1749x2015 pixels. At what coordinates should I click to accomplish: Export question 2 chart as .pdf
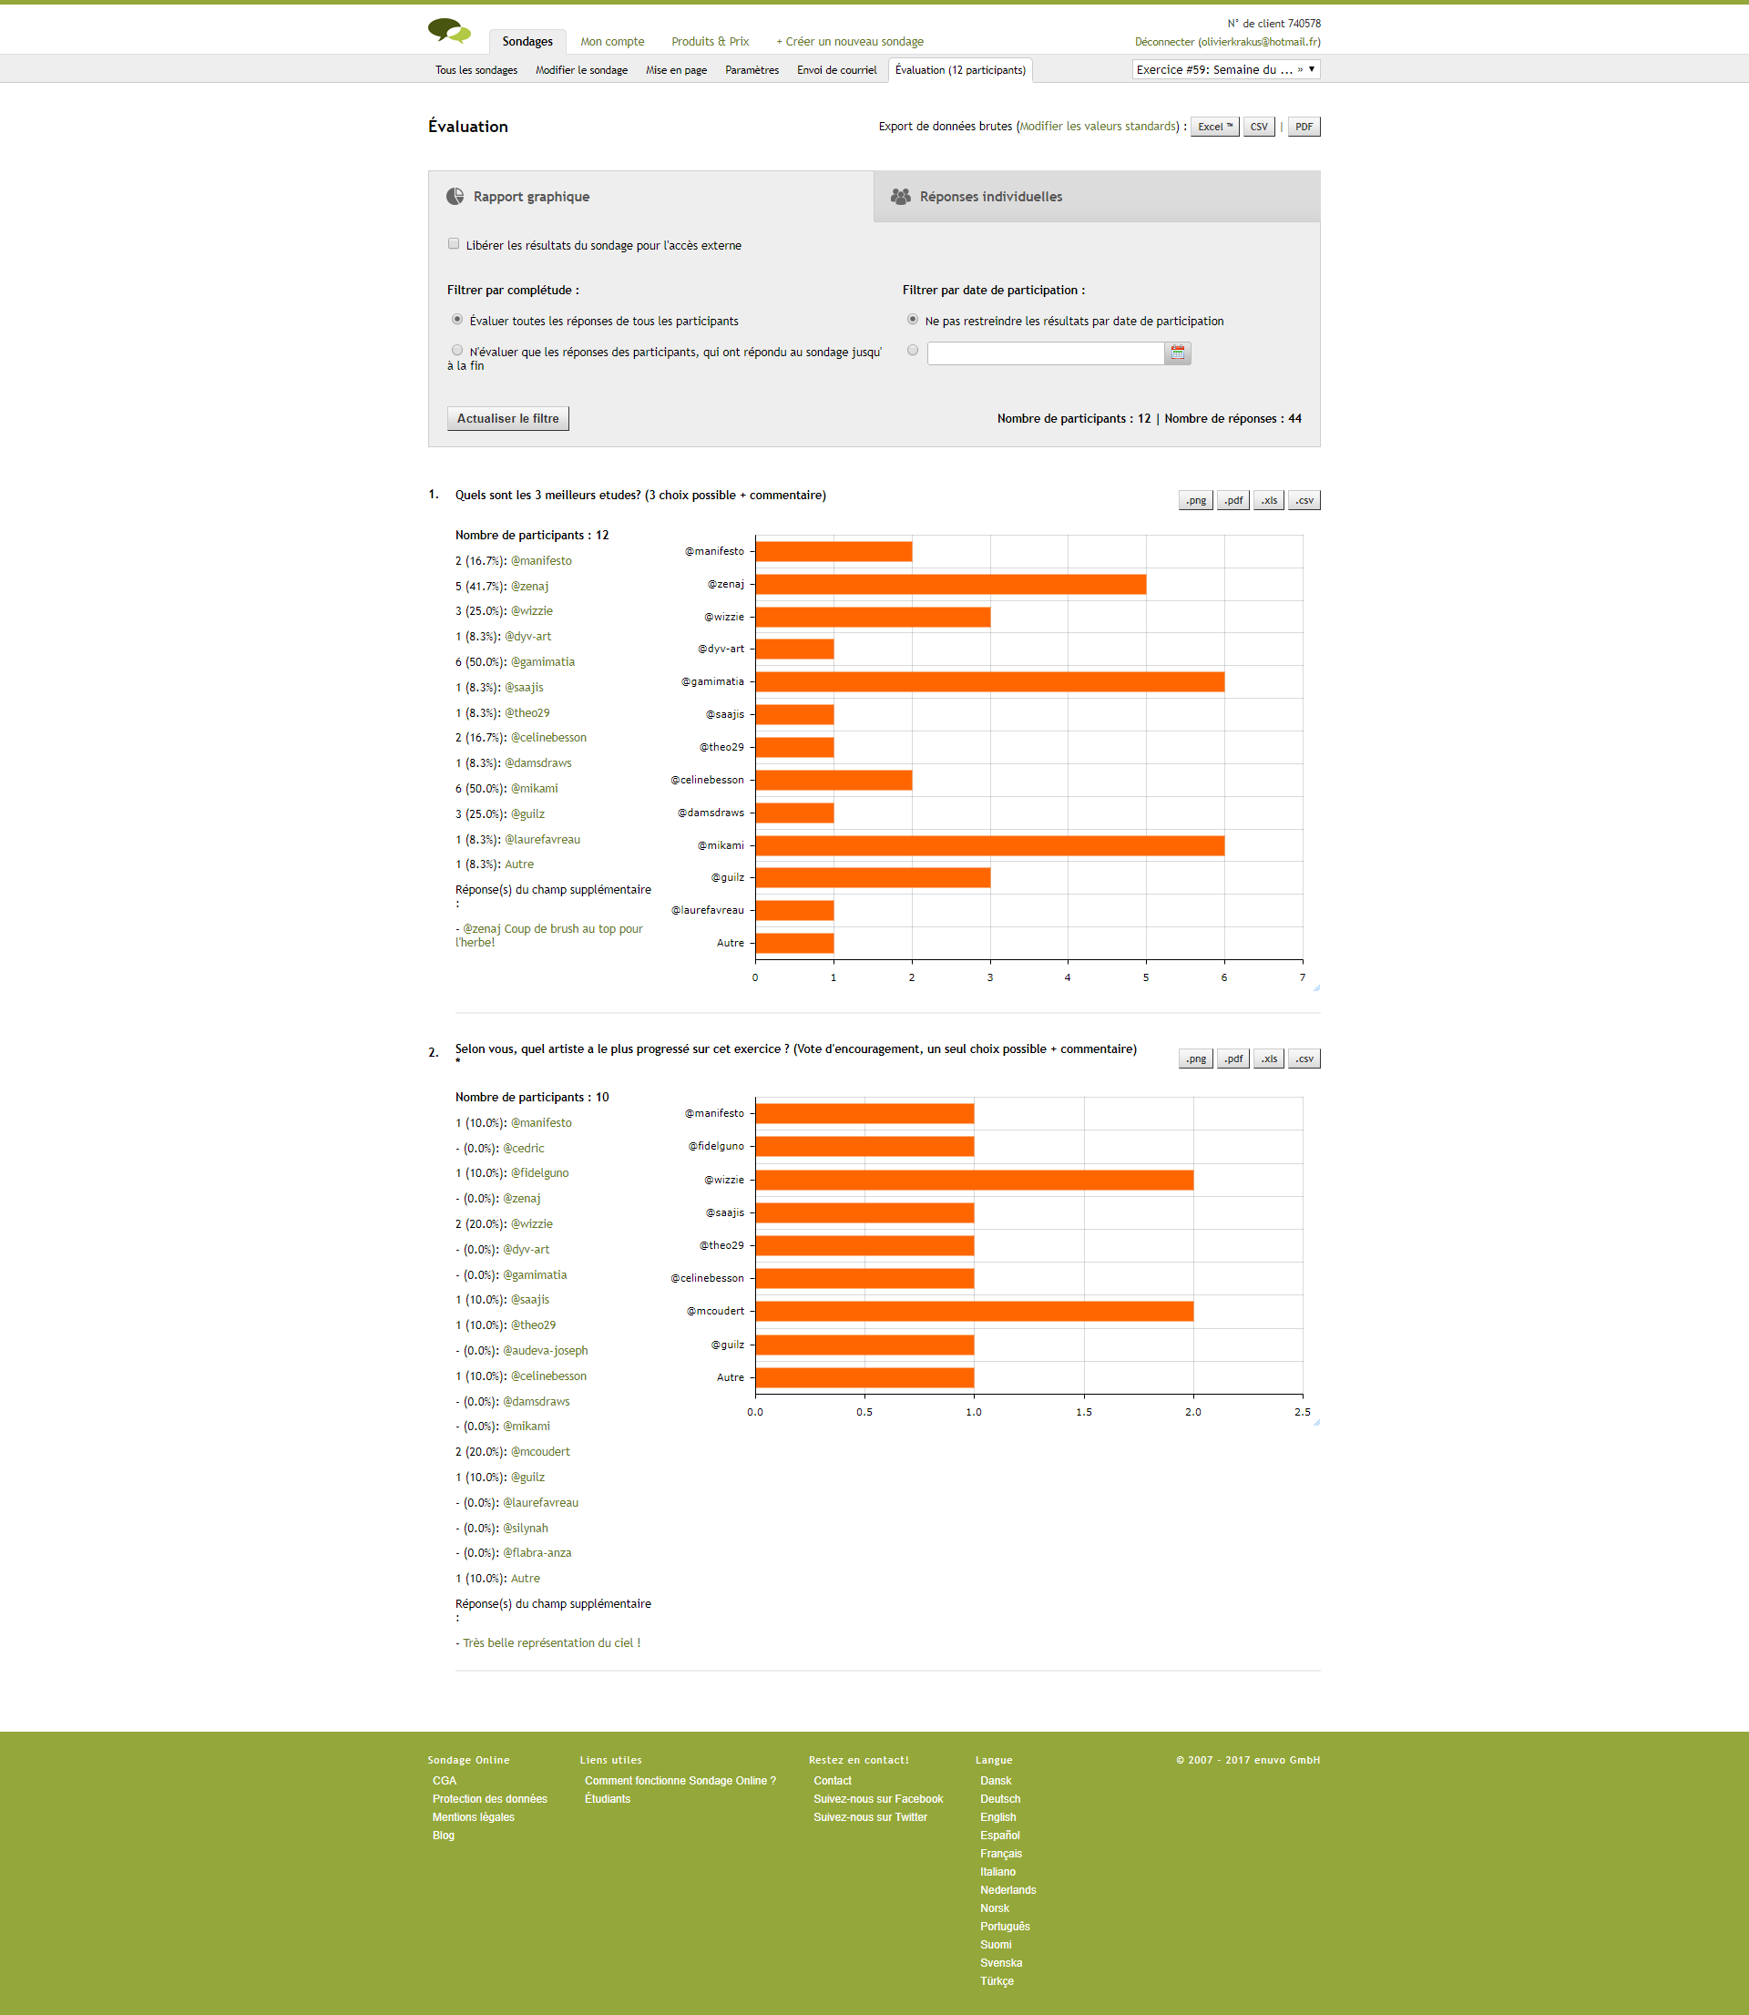click(1232, 1059)
